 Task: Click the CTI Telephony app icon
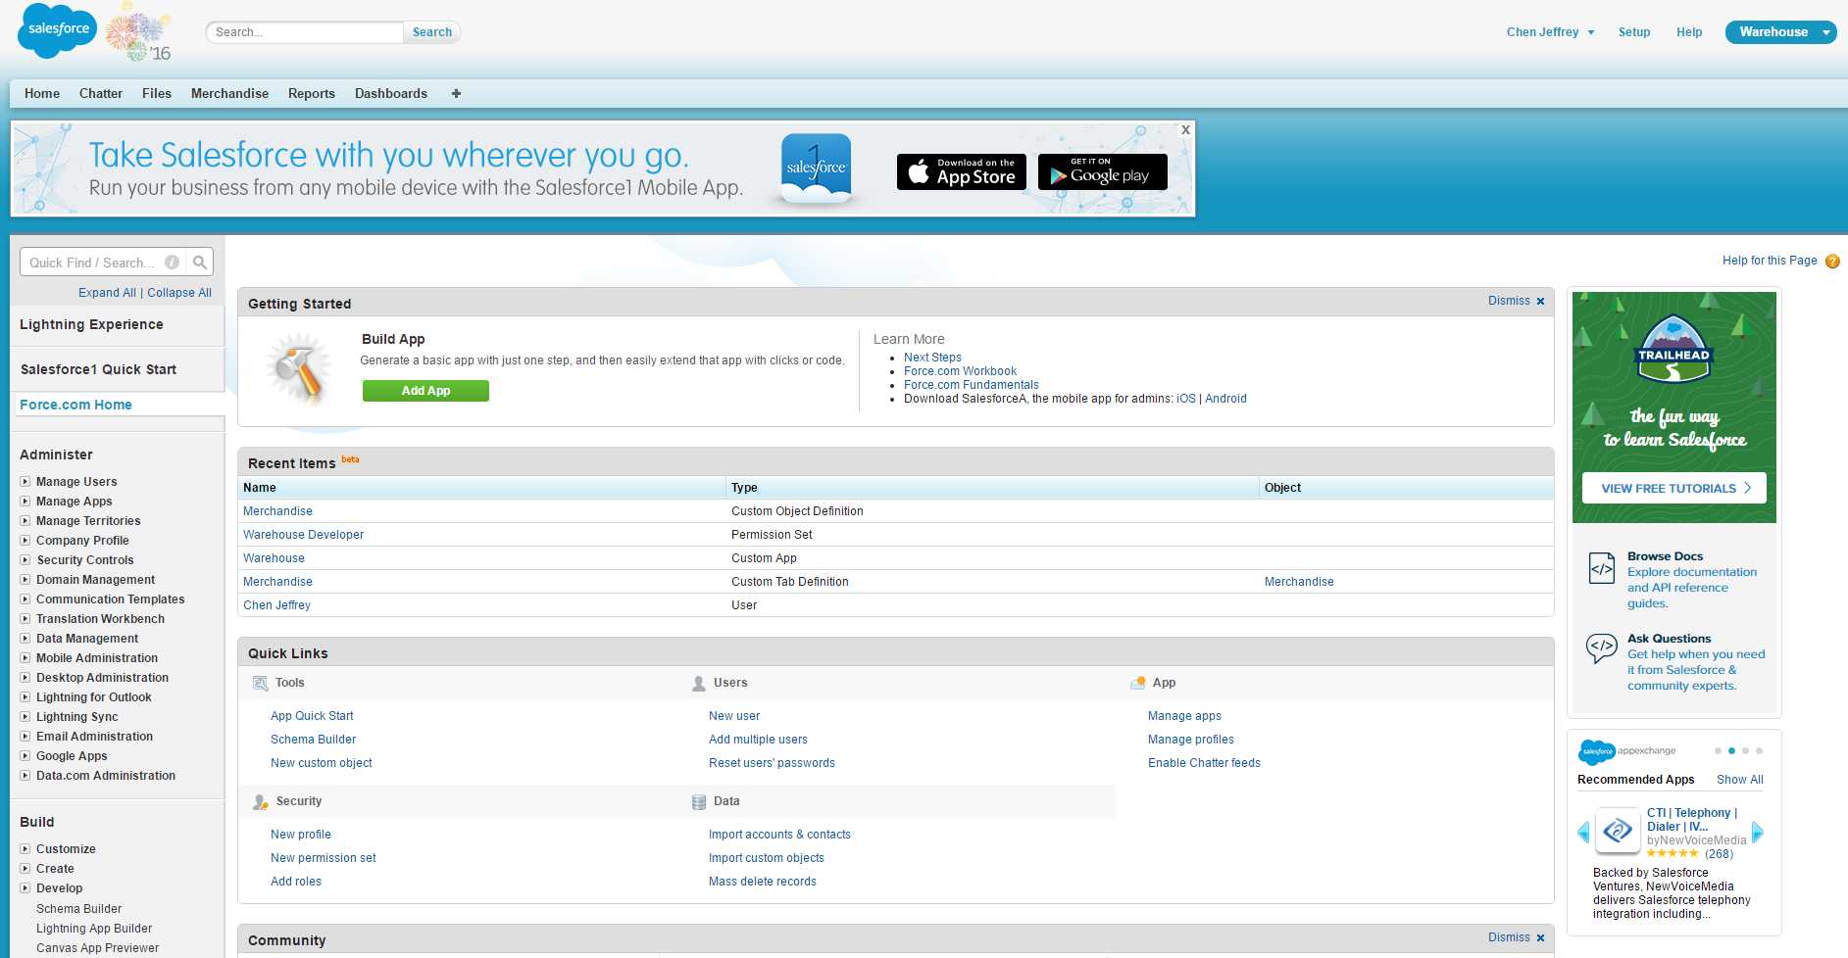1618,831
